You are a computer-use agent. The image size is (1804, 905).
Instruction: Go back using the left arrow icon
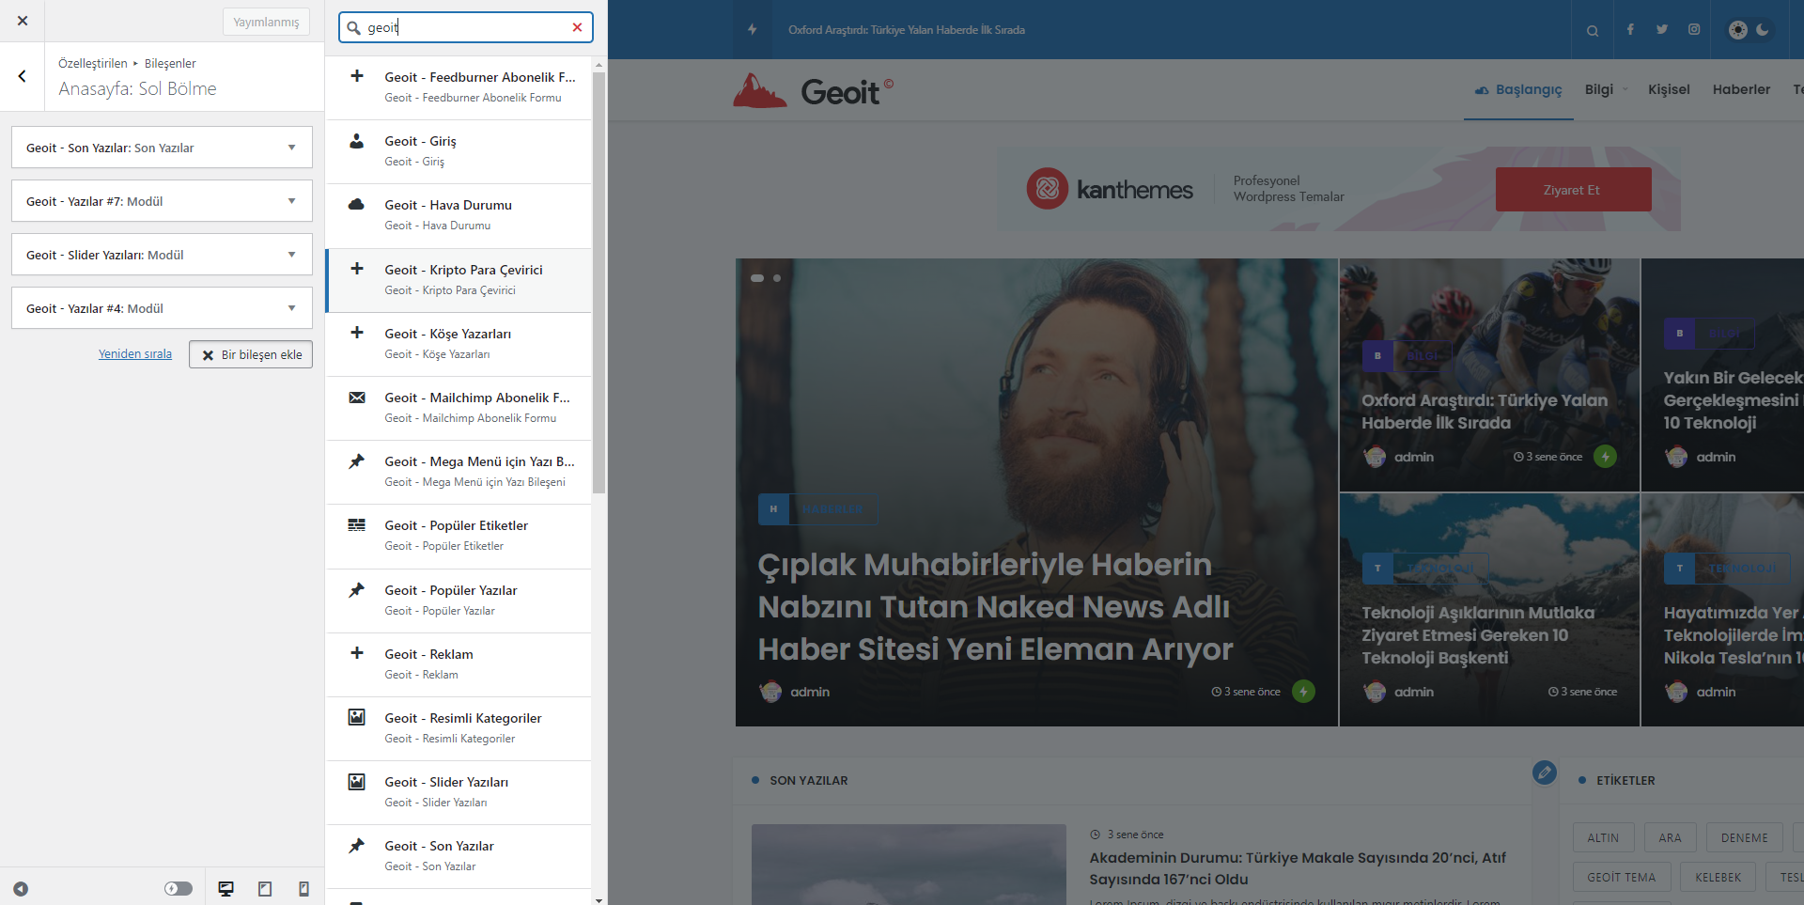23,76
